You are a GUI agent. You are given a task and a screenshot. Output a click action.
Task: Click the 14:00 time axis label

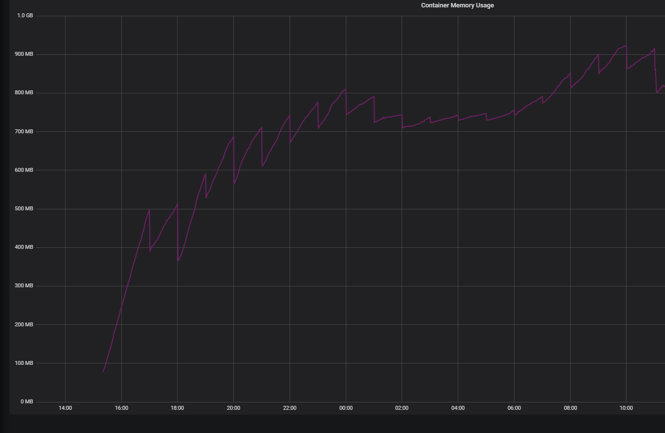pyautogui.click(x=66, y=408)
